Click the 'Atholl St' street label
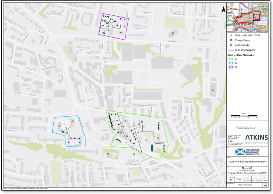This screenshot has width=273, height=194. [x=78, y=145]
